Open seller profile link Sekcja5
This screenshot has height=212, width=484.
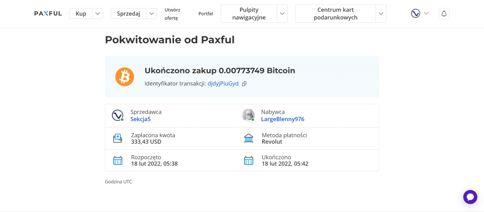(x=141, y=119)
